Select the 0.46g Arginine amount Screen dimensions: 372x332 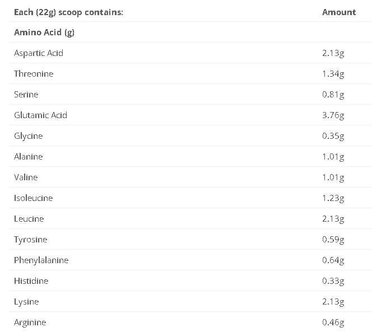point(333,322)
